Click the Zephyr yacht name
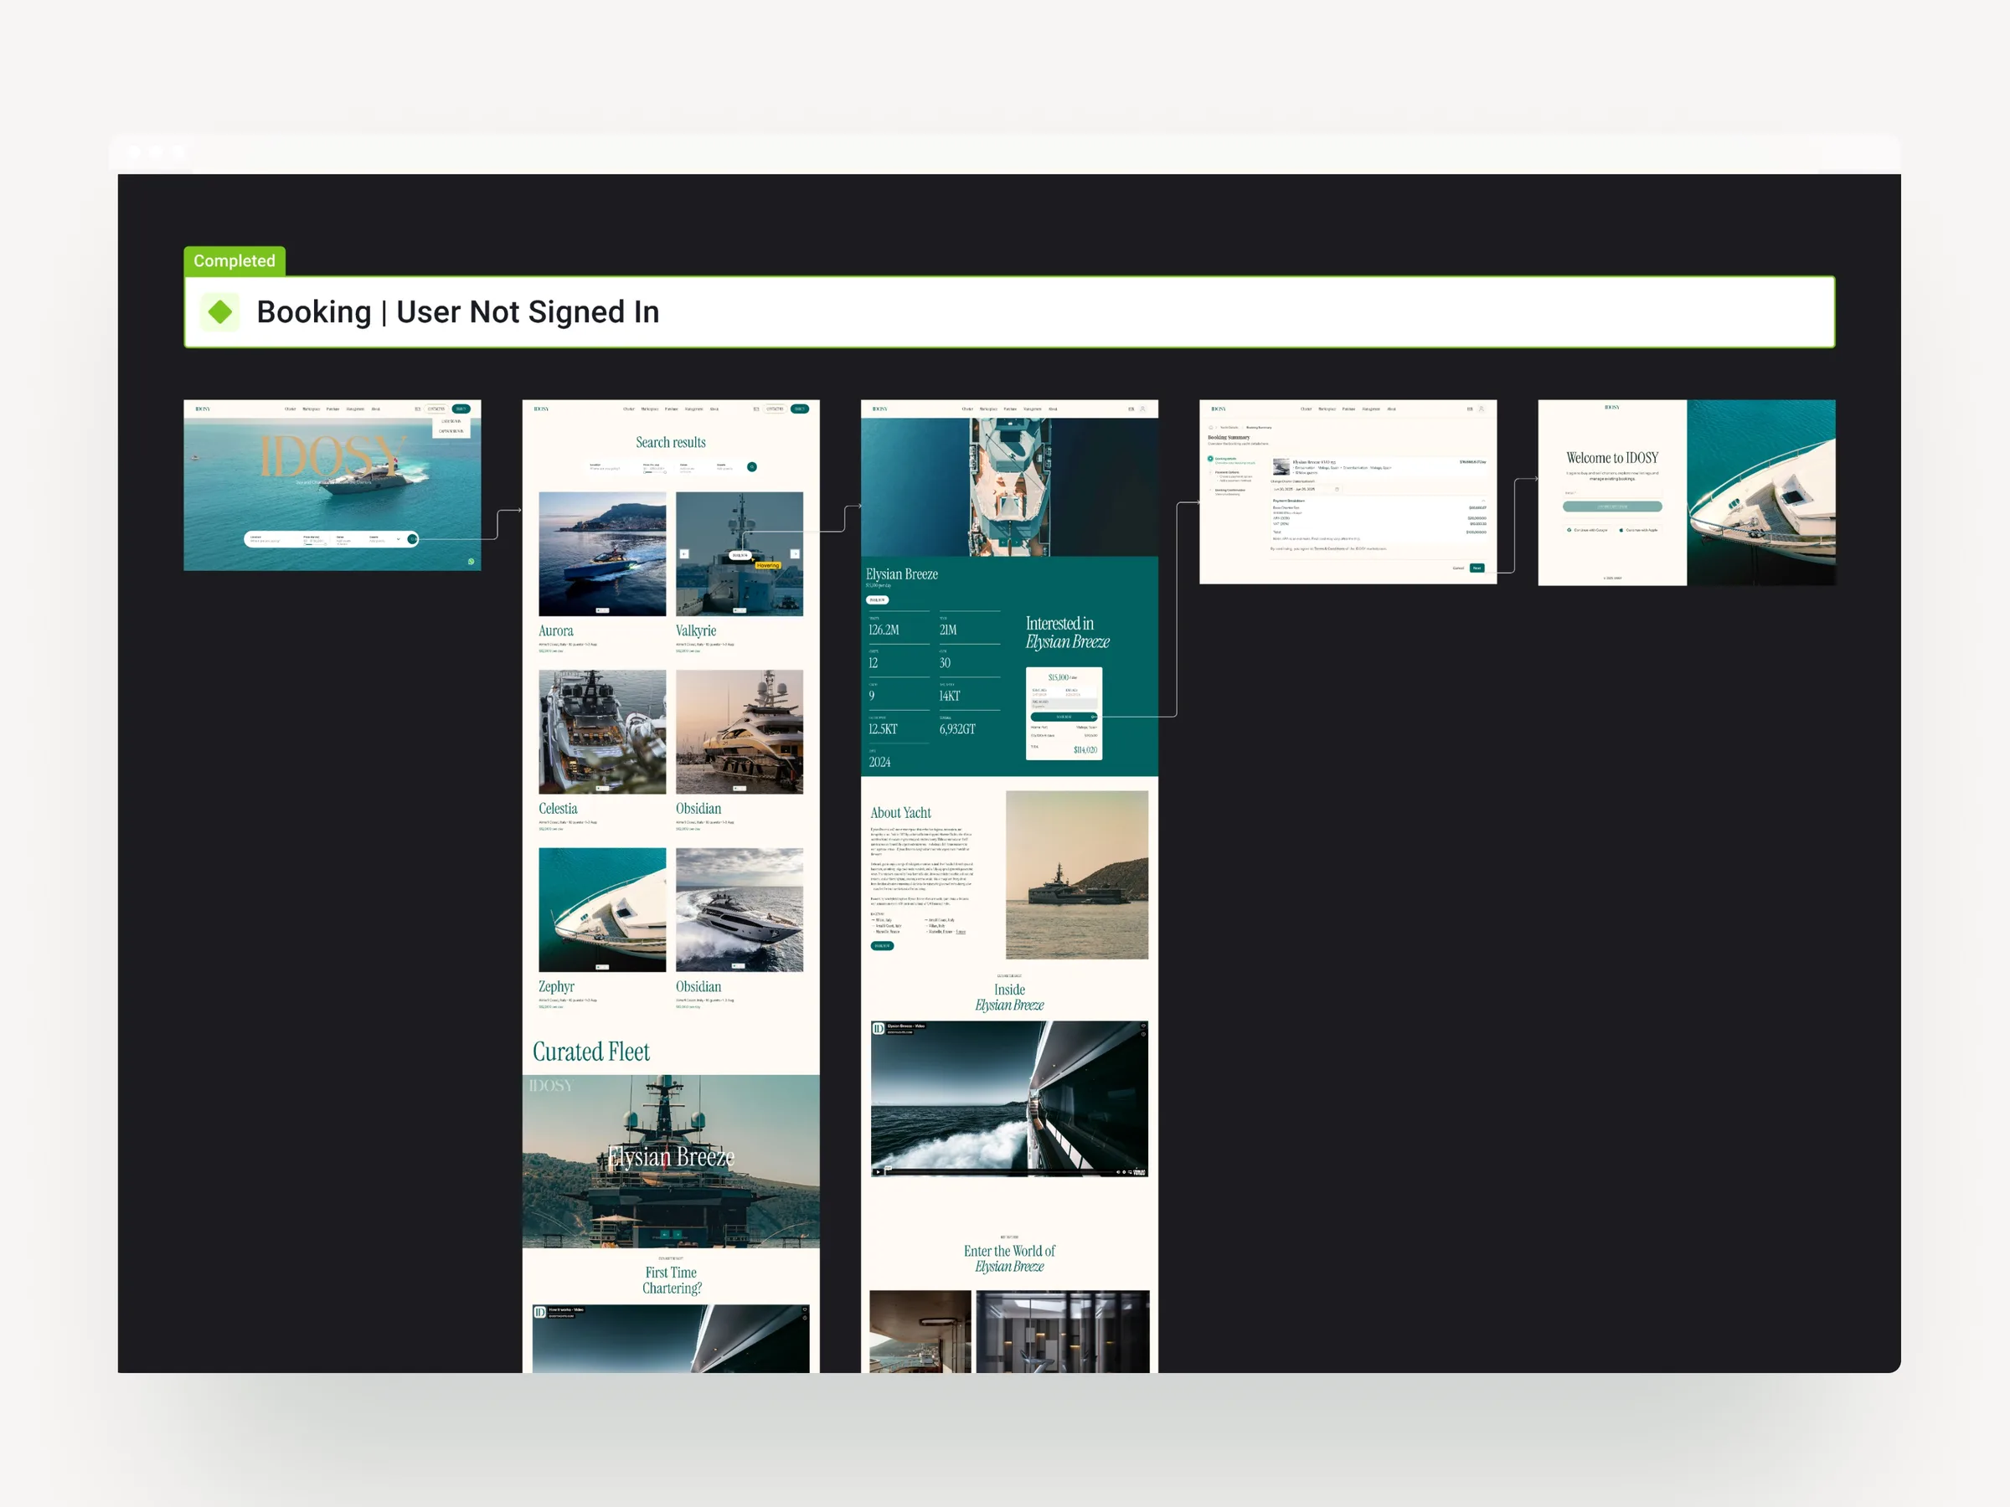This screenshot has width=2010, height=1507. (556, 986)
